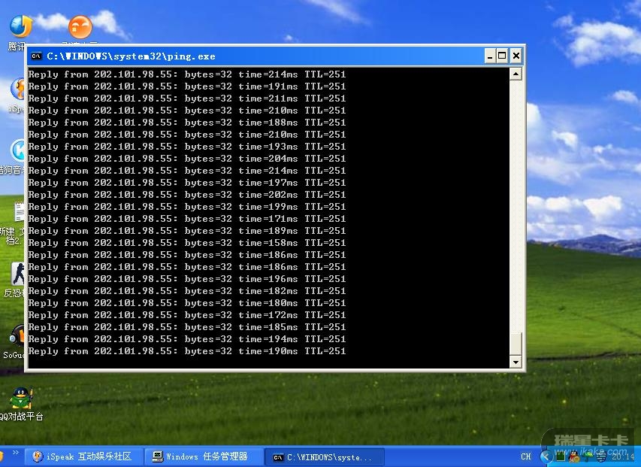The width and height of the screenshot is (641, 467).
Task: Click the reply line with time=193ms
Action: tap(187, 147)
